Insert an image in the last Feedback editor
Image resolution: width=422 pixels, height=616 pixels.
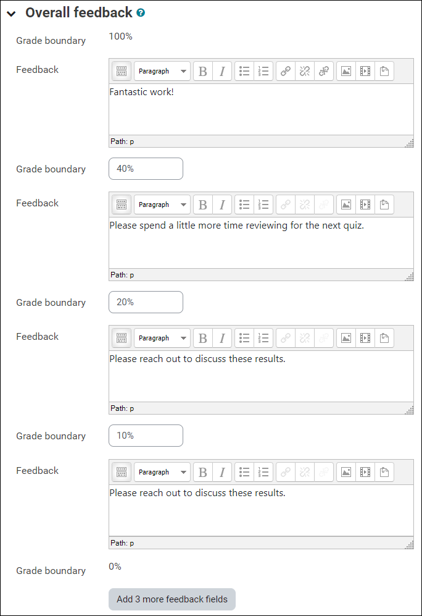tap(345, 472)
